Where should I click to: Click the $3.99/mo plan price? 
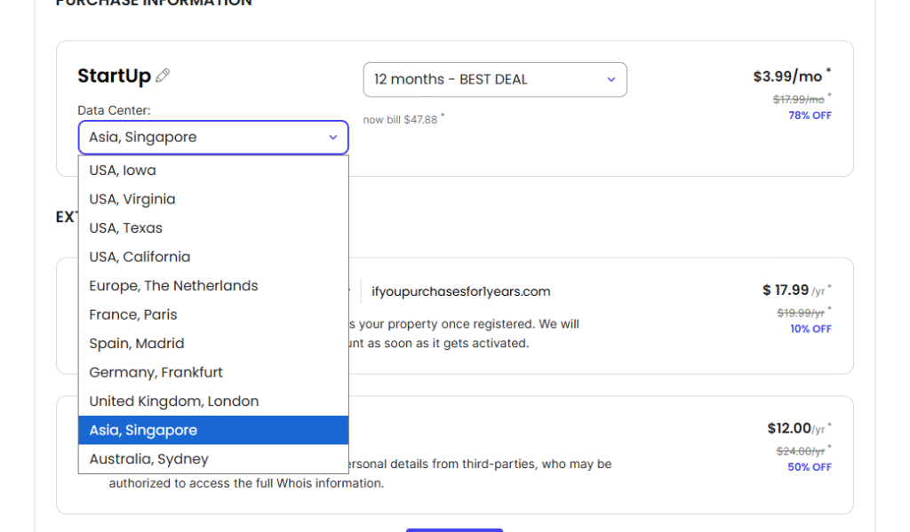(x=787, y=76)
